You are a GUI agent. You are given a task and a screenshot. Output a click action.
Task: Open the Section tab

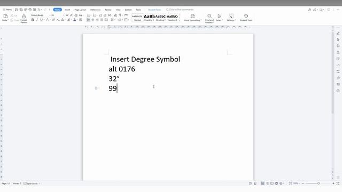128,10
